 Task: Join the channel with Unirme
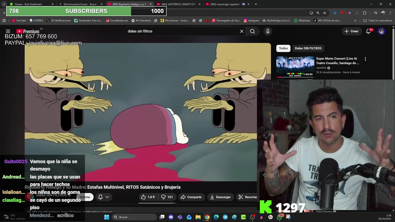click(85, 197)
